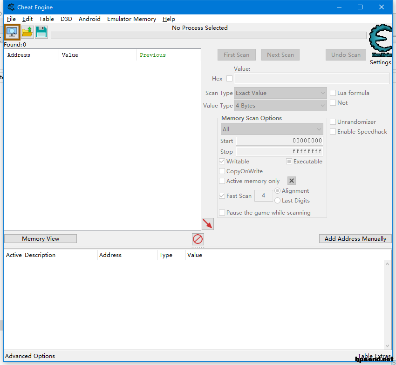Open the Table menu

click(47, 19)
